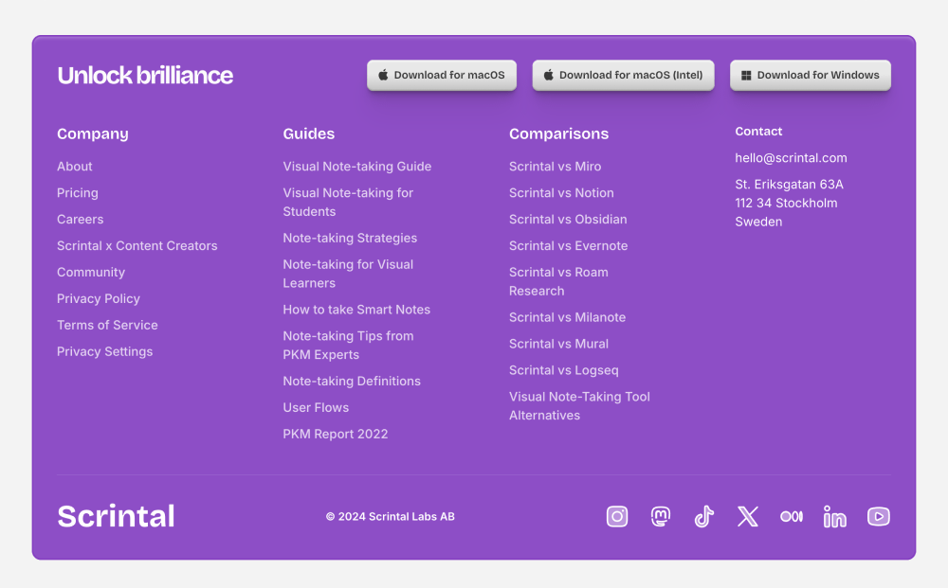Screen dimensions: 948x588
Task: Open Scrintal vs Obsidian comparison
Action: [x=568, y=219]
